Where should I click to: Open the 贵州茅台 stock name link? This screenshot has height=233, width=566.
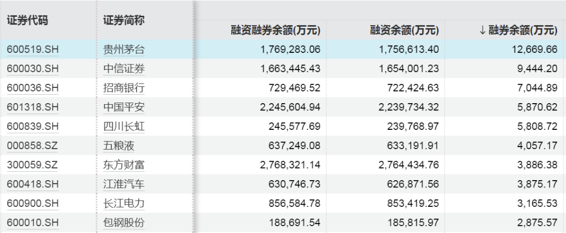point(124,50)
